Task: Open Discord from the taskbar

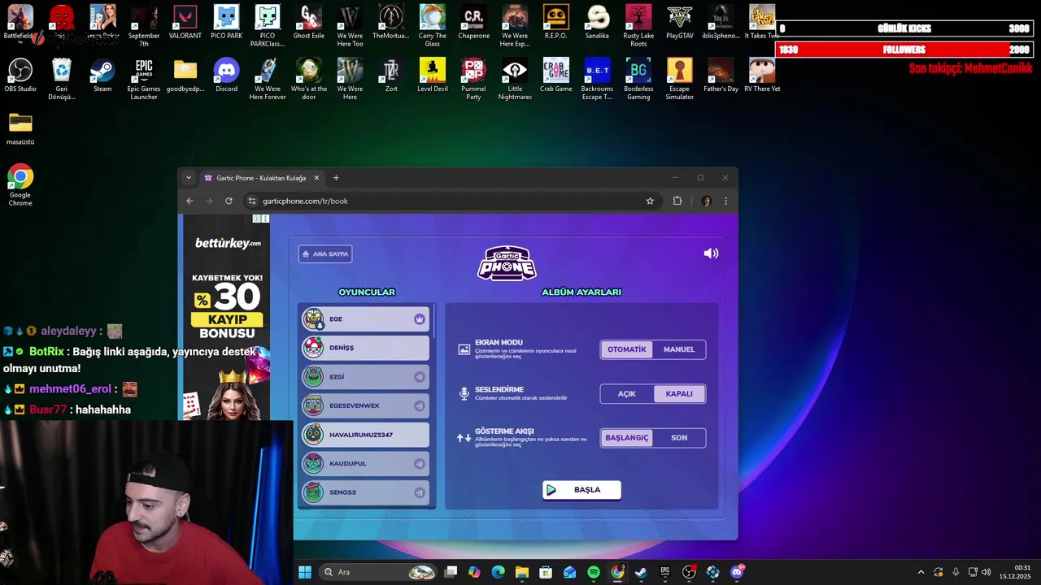Action: [738, 572]
